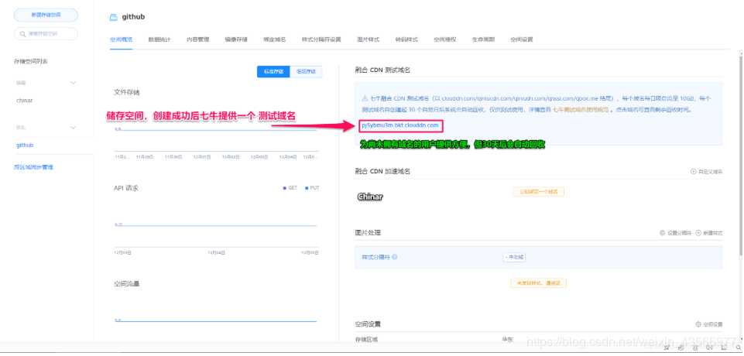Click the window layout icon in bottom status bar
The image size is (744, 356).
[x=724, y=347]
